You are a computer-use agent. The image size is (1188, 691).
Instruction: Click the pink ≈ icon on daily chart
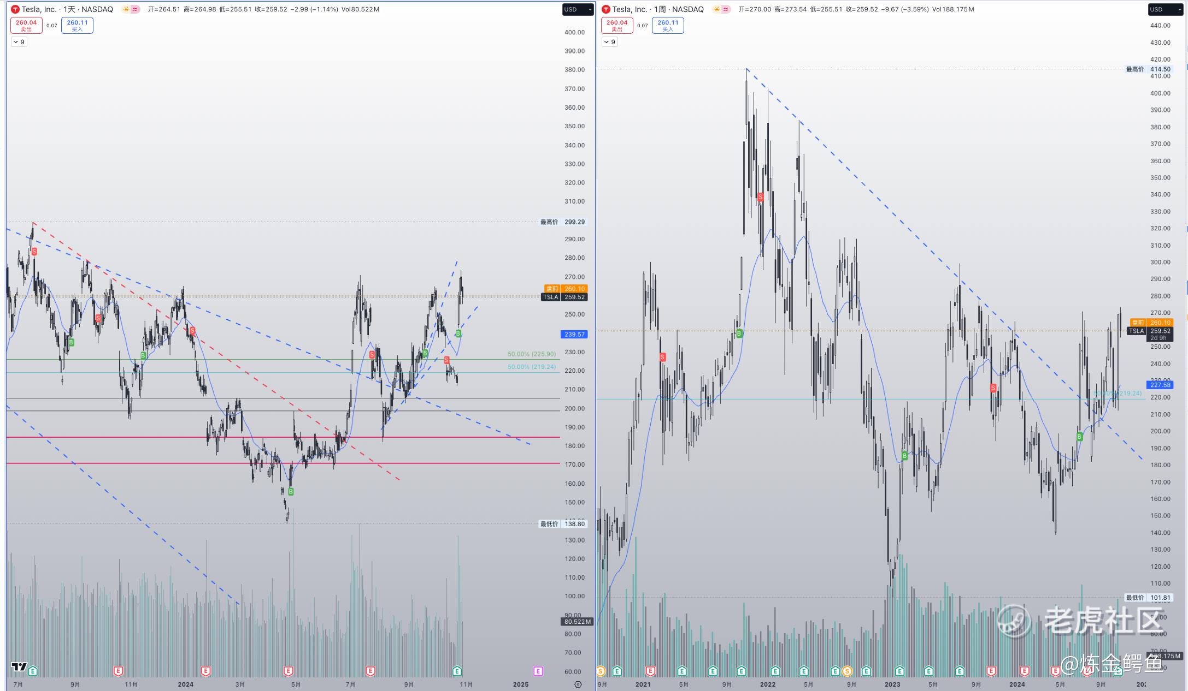pyautogui.click(x=135, y=9)
